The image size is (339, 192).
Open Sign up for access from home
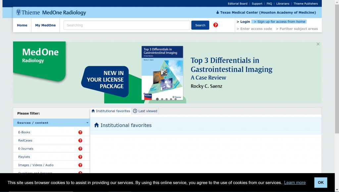[x=279, y=22]
